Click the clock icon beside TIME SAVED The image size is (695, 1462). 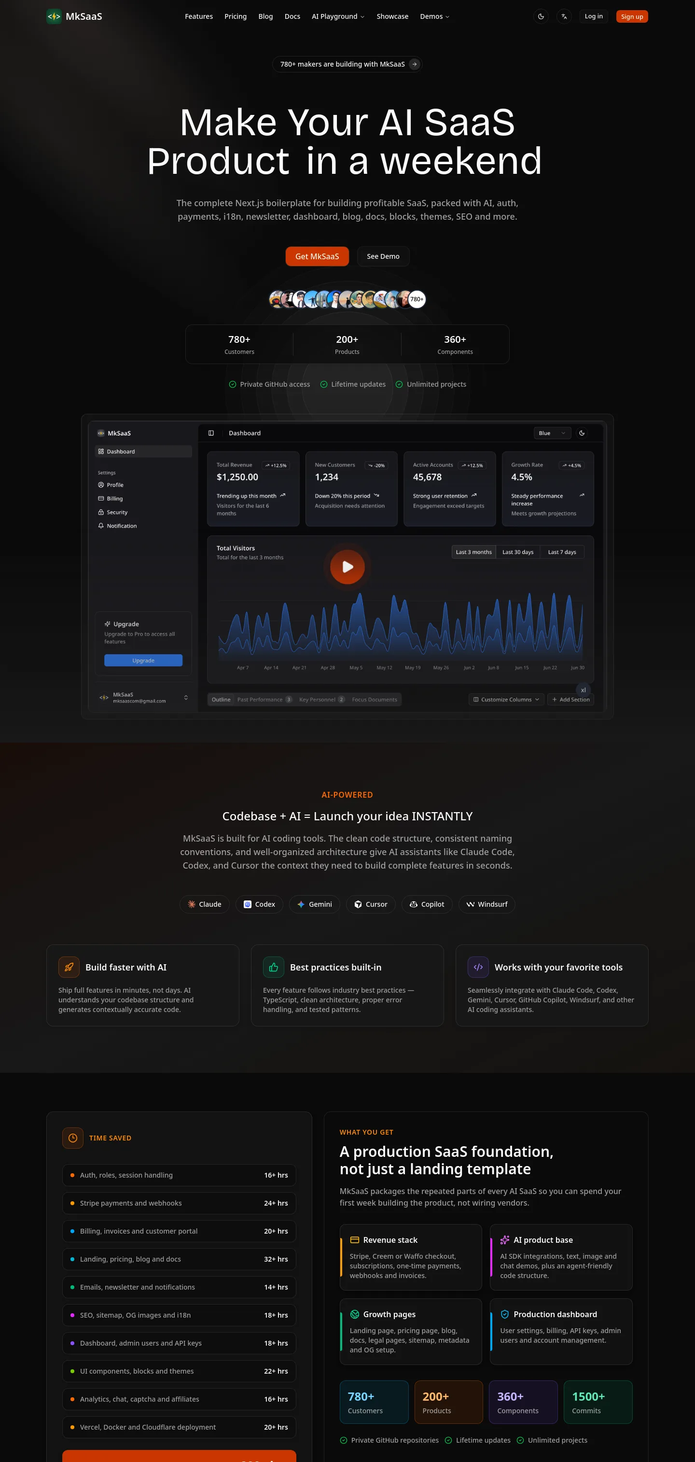72,1138
